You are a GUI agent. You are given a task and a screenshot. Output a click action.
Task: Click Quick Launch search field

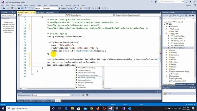[171, 2]
